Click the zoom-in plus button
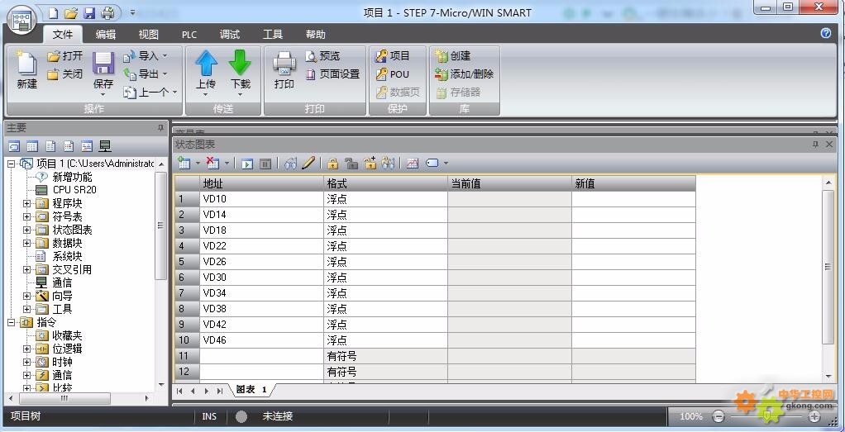The height and width of the screenshot is (432, 845). (814, 416)
